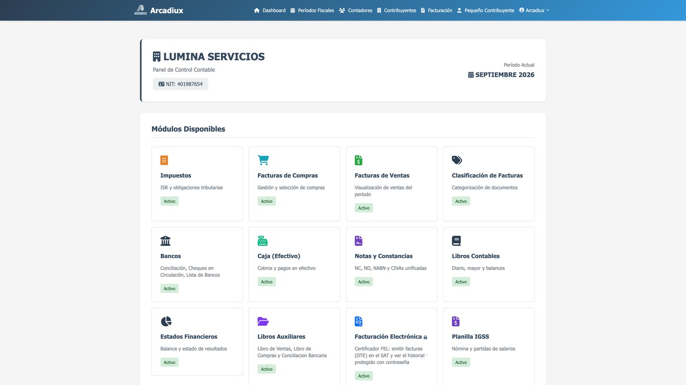Click description 'Diario, mayor y balances'
The image size is (686, 385).
tap(478, 268)
